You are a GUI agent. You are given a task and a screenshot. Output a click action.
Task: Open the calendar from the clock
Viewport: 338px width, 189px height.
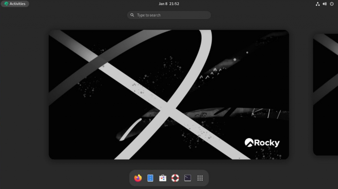(169, 4)
